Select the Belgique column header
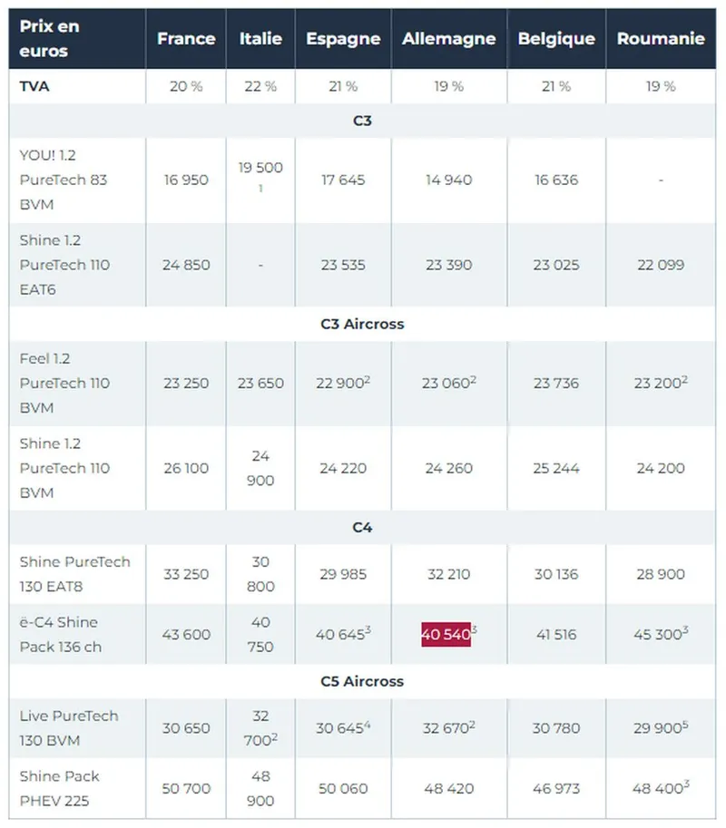Viewport: 726px width, 828px height. click(556, 39)
